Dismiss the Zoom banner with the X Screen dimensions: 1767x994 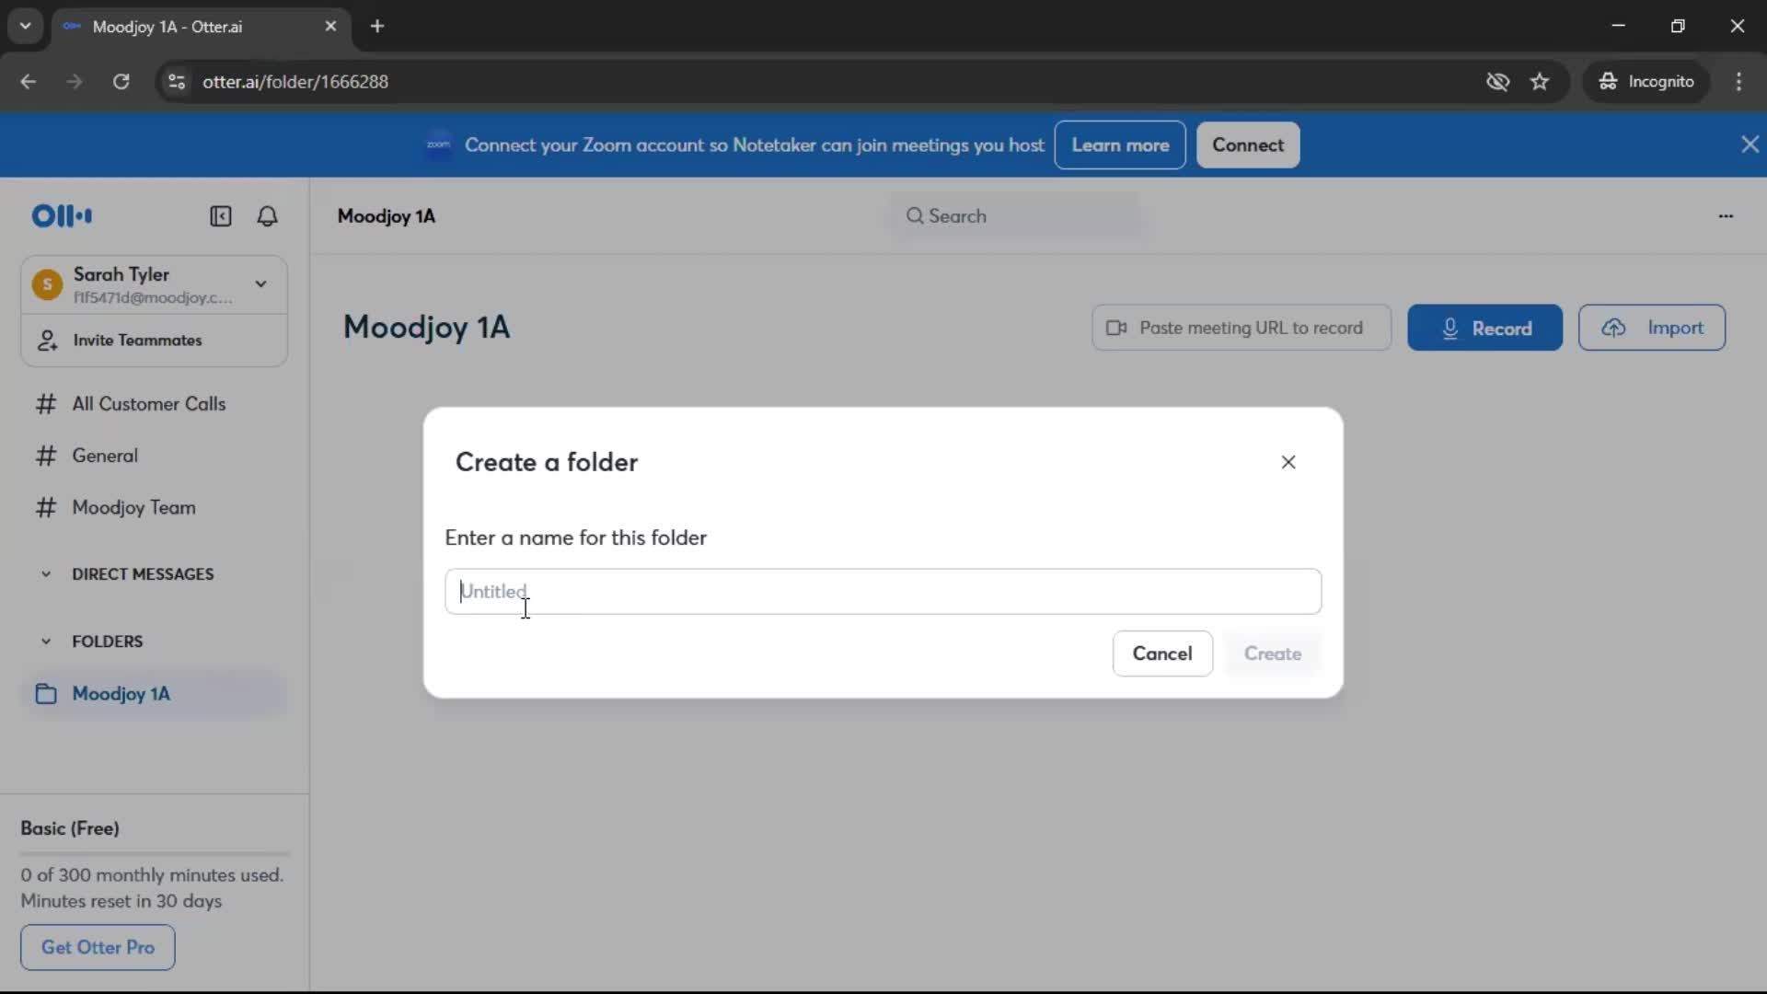point(1750,144)
